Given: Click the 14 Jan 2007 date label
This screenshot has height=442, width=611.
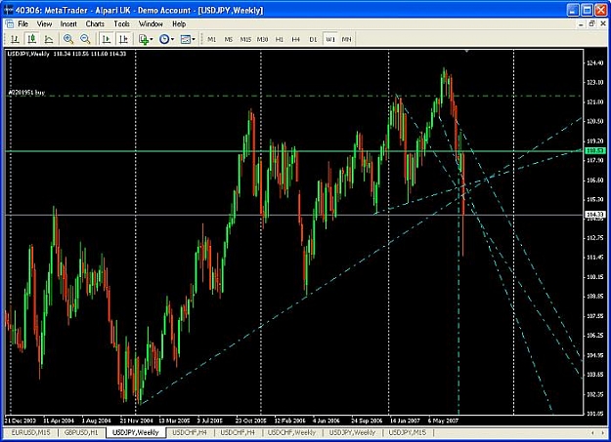Looking at the screenshot, I should click(405, 421).
